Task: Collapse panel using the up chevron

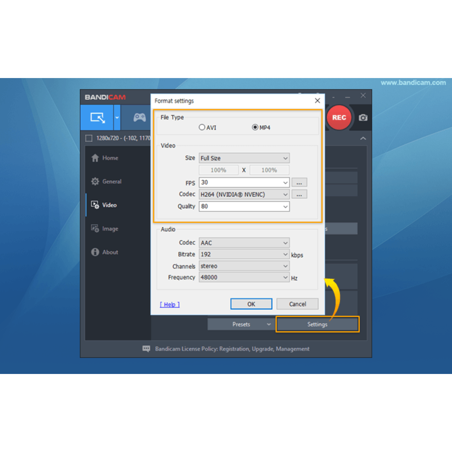Action: tap(363, 138)
